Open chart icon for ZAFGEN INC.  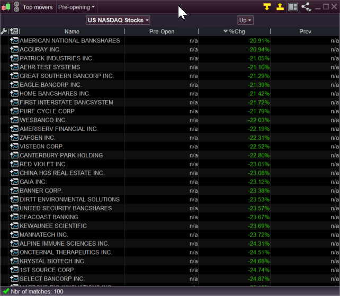14,138
